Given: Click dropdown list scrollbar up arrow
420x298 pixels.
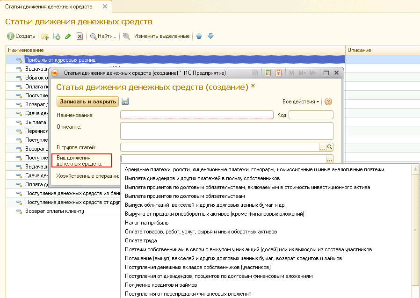Looking at the screenshot, I should (415, 169).
